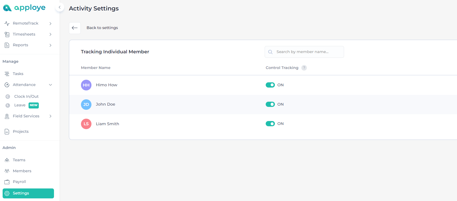Disable tracking for Liam Smith
Viewport: 457px width, 201px height.
[x=270, y=124]
